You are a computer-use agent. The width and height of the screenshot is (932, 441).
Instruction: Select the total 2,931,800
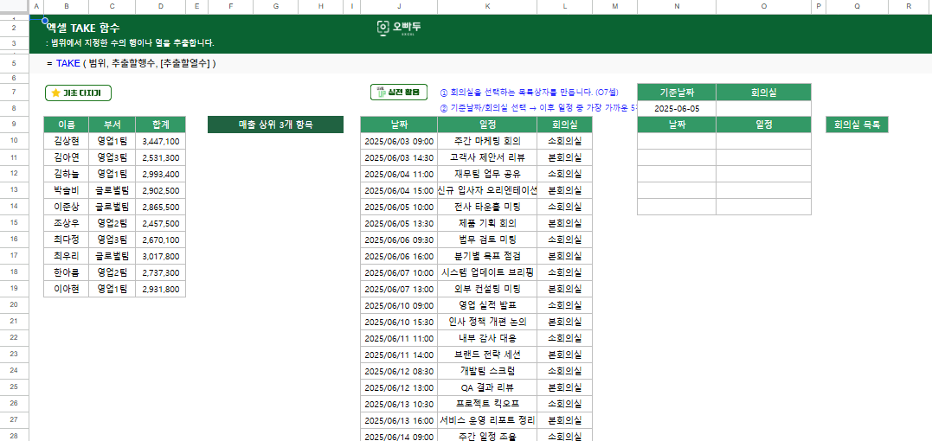(x=160, y=289)
